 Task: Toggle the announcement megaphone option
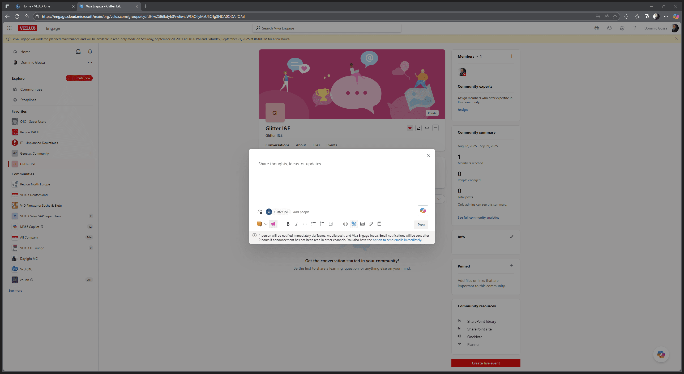click(273, 224)
